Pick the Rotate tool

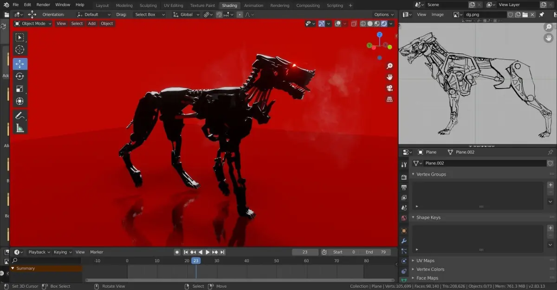(x=20, y=76)
